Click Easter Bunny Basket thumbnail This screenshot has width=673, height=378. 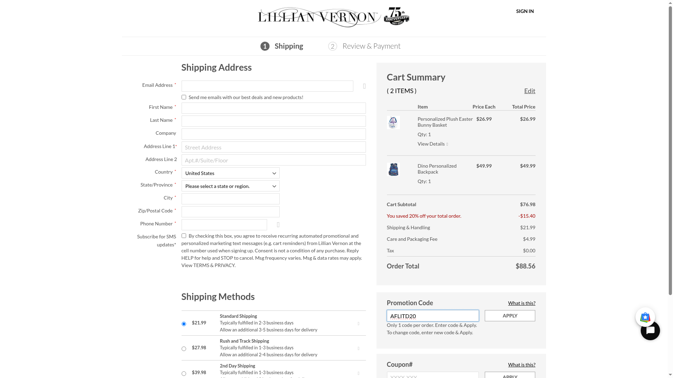pyautogui.click(x=393, y=122)
